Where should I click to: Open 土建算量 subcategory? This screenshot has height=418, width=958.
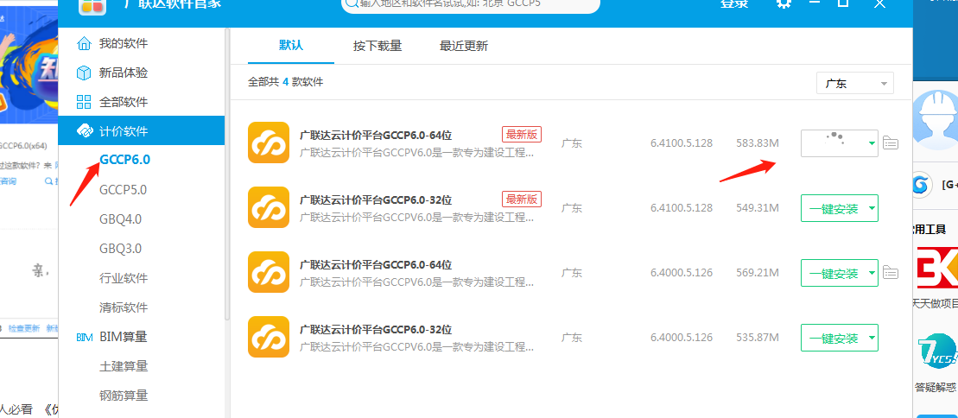[124, 366]
